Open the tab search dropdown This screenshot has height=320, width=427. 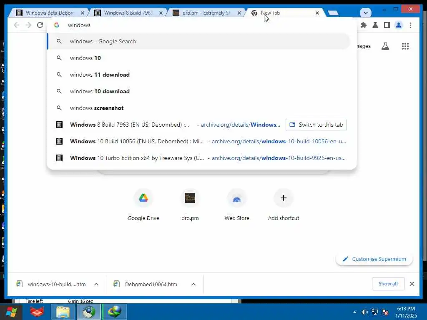pyautogui.click(x=365, y=12)
